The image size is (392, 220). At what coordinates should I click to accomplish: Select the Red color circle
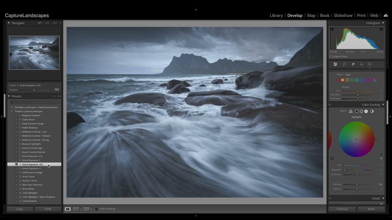[338, 80]
